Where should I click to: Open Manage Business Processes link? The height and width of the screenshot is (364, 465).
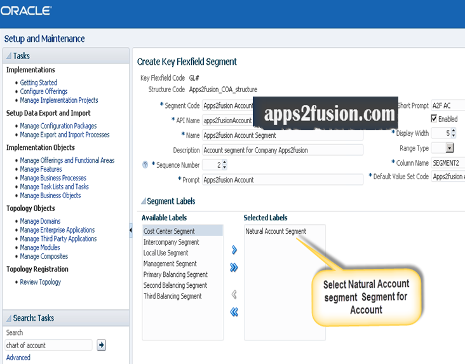tap(53, 178)
